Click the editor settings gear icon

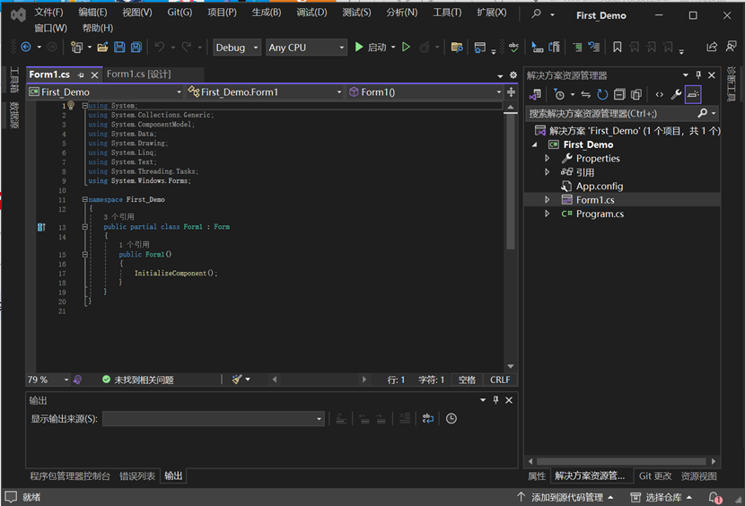point(513,75)
